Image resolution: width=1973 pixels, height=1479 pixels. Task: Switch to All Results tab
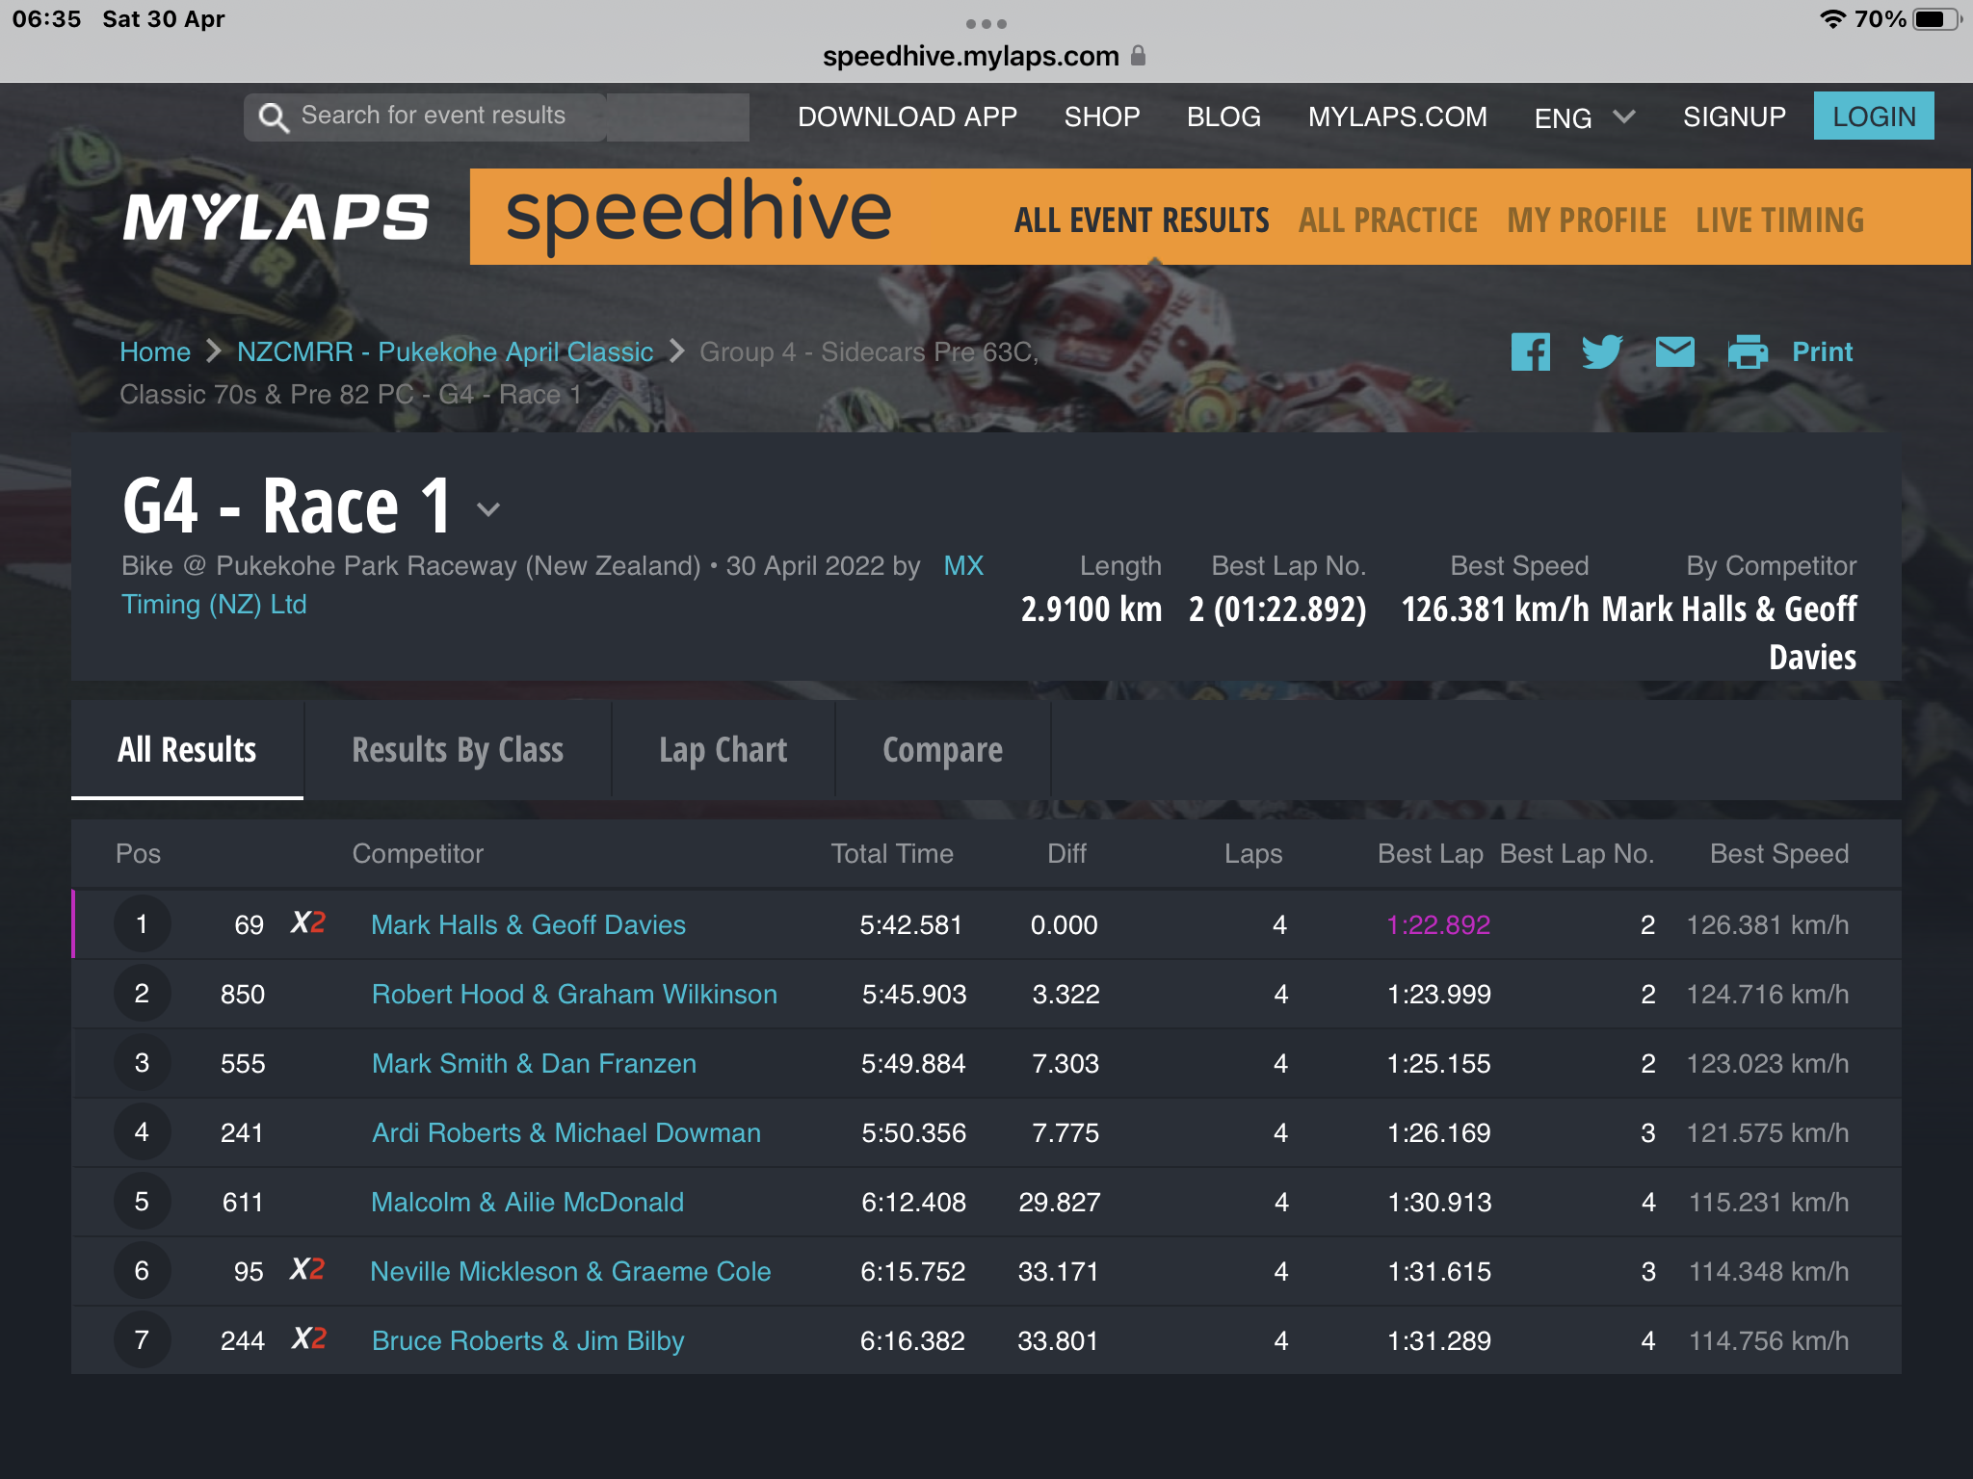pos(187,749)
